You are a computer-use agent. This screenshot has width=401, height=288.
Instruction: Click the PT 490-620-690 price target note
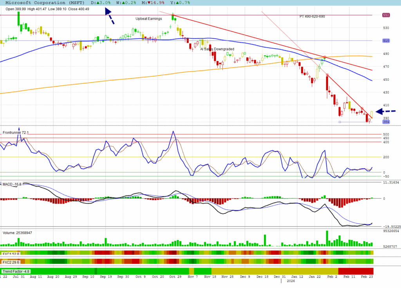pyautogui.click(x=312, y=16)
